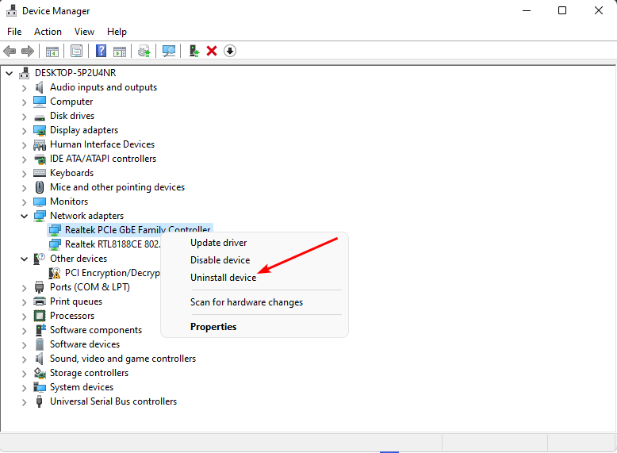Click the PCI Encryption warning icon
617x453 pixels.
54,273
